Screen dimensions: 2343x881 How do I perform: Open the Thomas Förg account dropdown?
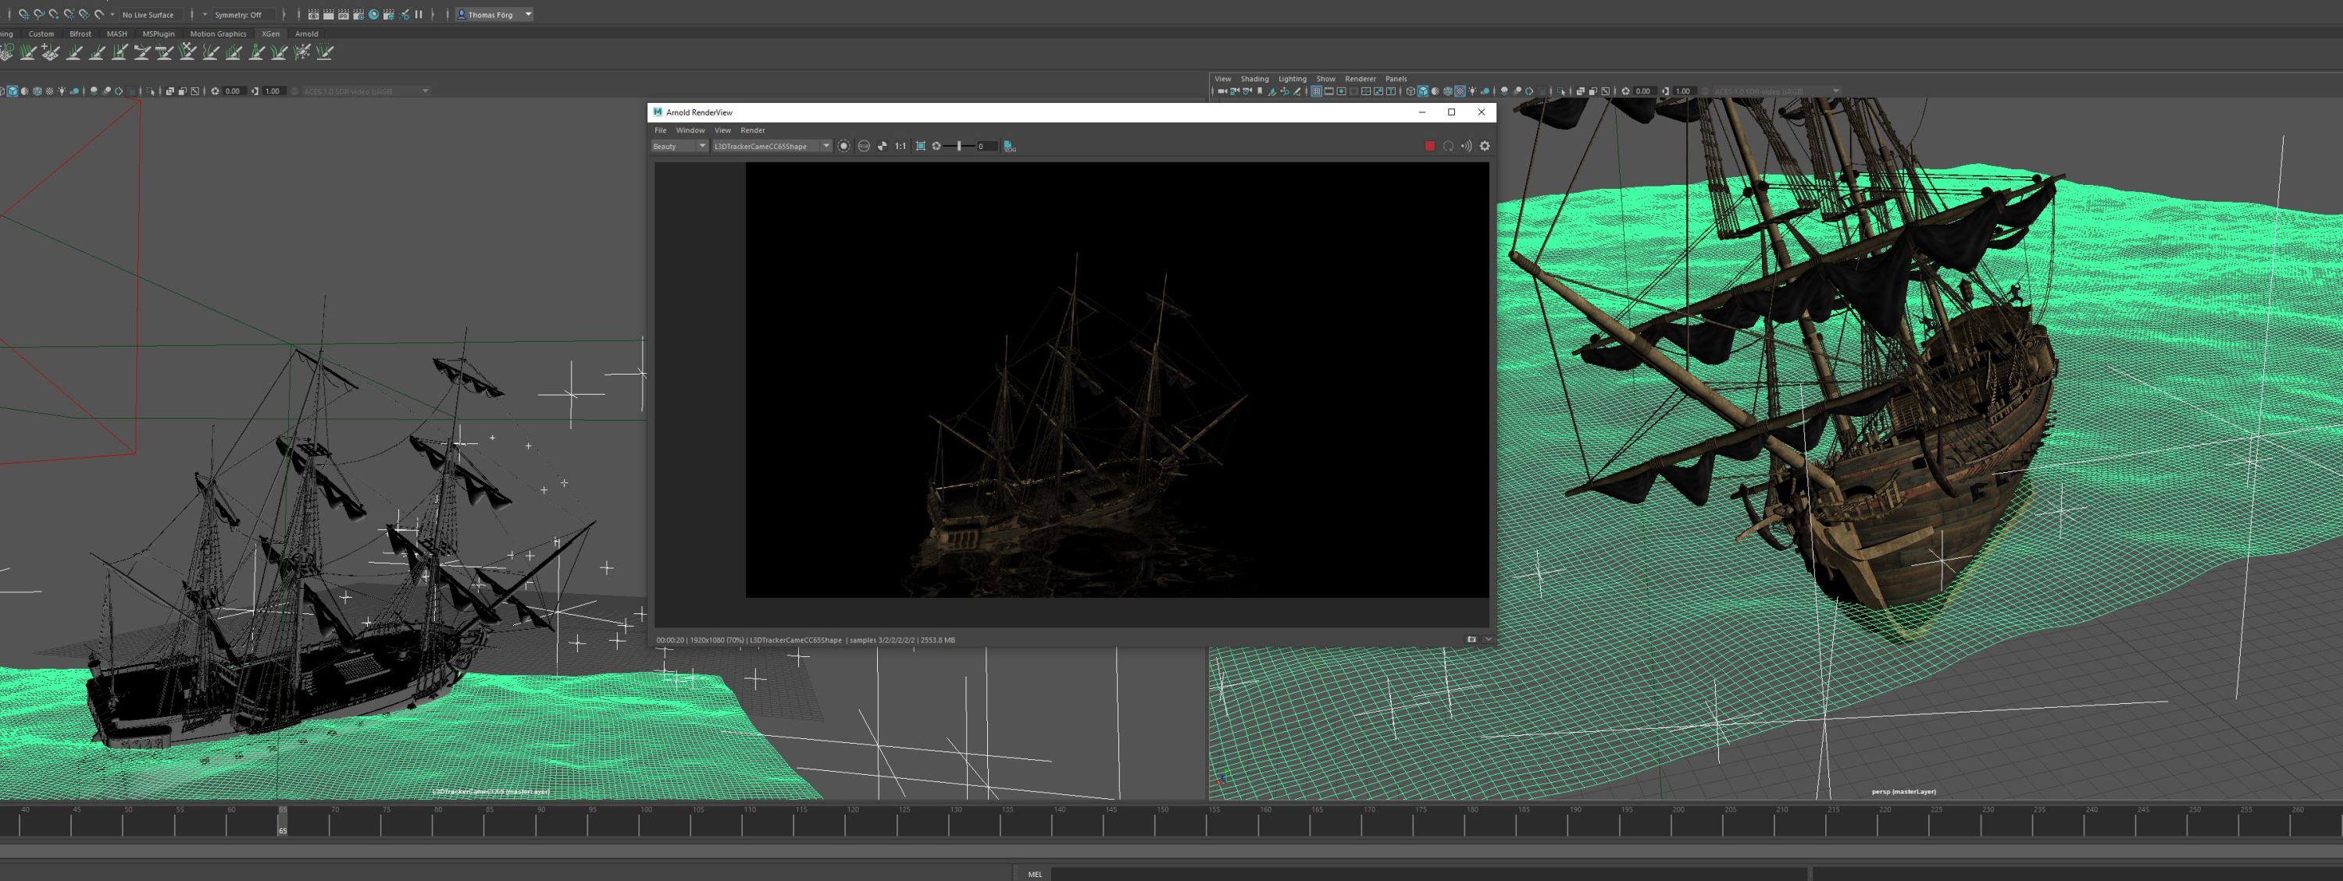(527, 15)
